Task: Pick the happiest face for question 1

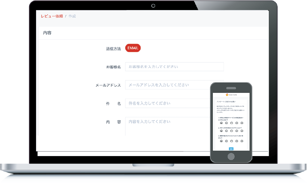Action: click(221, 123)
